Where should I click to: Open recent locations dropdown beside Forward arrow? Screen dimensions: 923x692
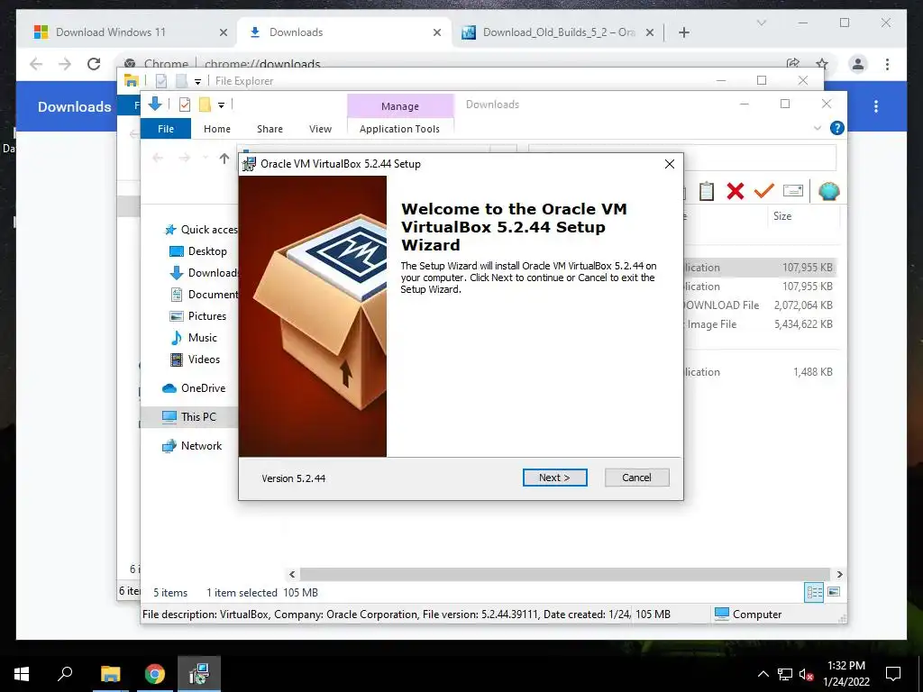point(205,158)
